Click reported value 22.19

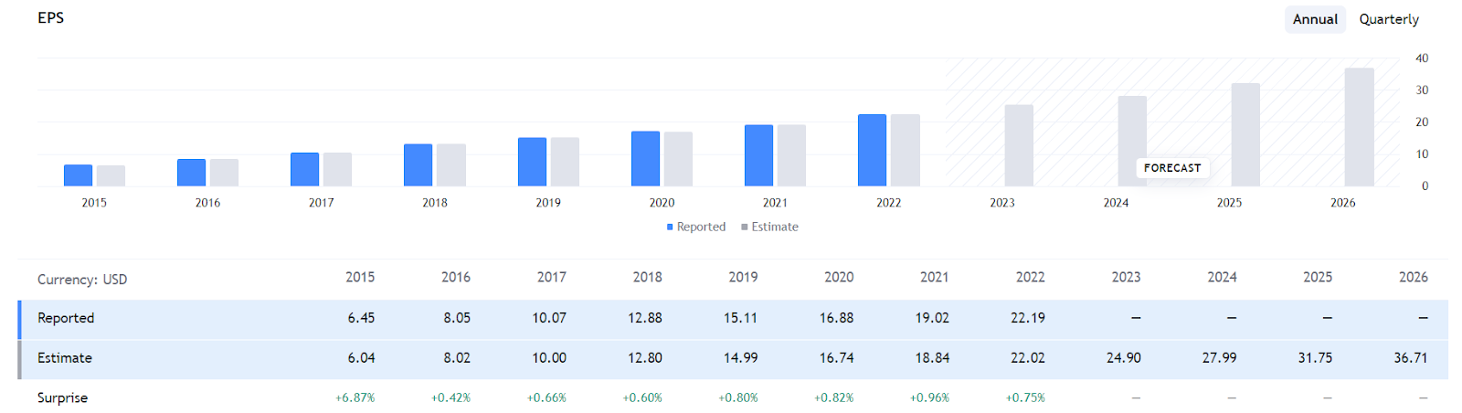coord(1028,318)
